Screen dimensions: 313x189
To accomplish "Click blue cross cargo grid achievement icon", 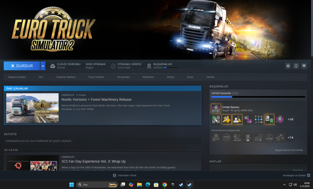I will point(259,119).
